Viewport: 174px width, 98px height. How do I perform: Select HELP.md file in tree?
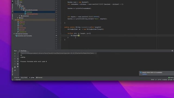[x=22, y=24]
